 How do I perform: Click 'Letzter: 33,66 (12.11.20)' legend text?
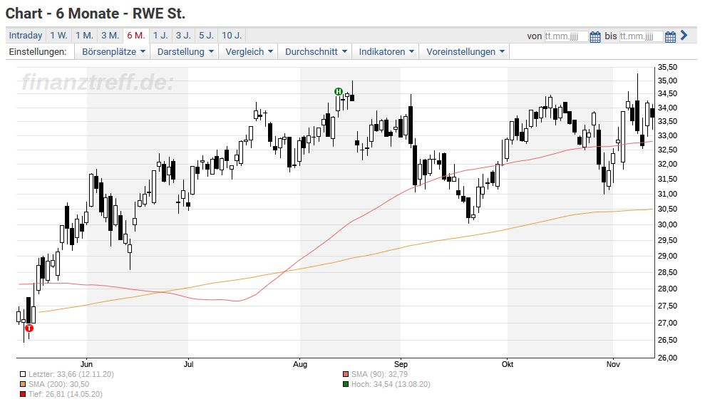(x=71, y=374)
